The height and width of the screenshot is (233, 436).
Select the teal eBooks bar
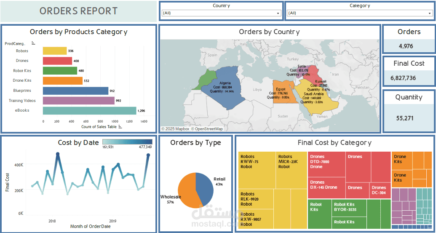90,111
